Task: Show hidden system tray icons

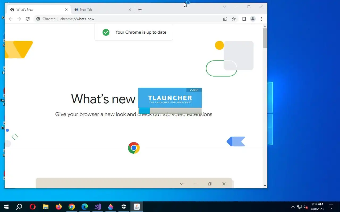Action: [293, 207]
